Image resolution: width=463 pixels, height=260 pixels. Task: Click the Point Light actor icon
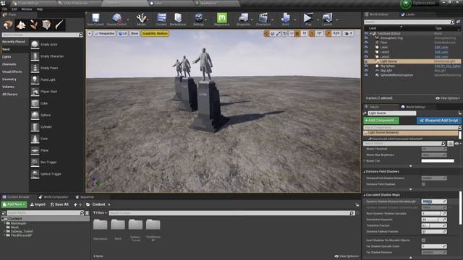click(35, 80)
